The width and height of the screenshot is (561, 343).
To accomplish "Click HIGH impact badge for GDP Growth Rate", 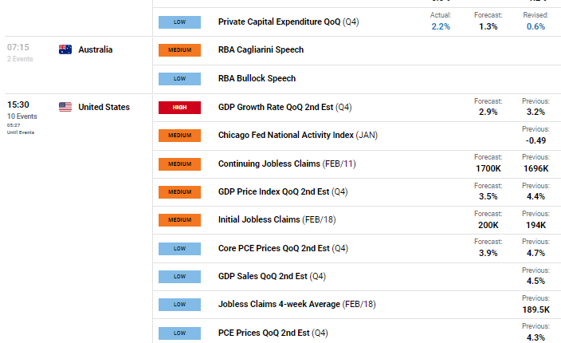I will 179,107.
